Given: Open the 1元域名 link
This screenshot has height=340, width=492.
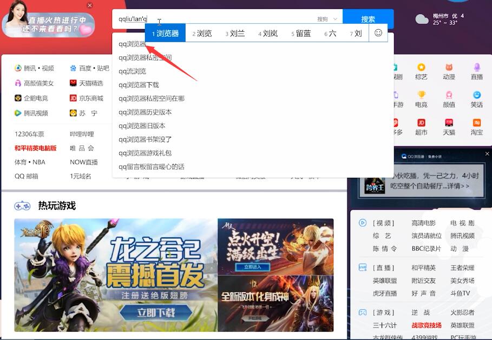Looking at the screenshot, I should (81, 176).
